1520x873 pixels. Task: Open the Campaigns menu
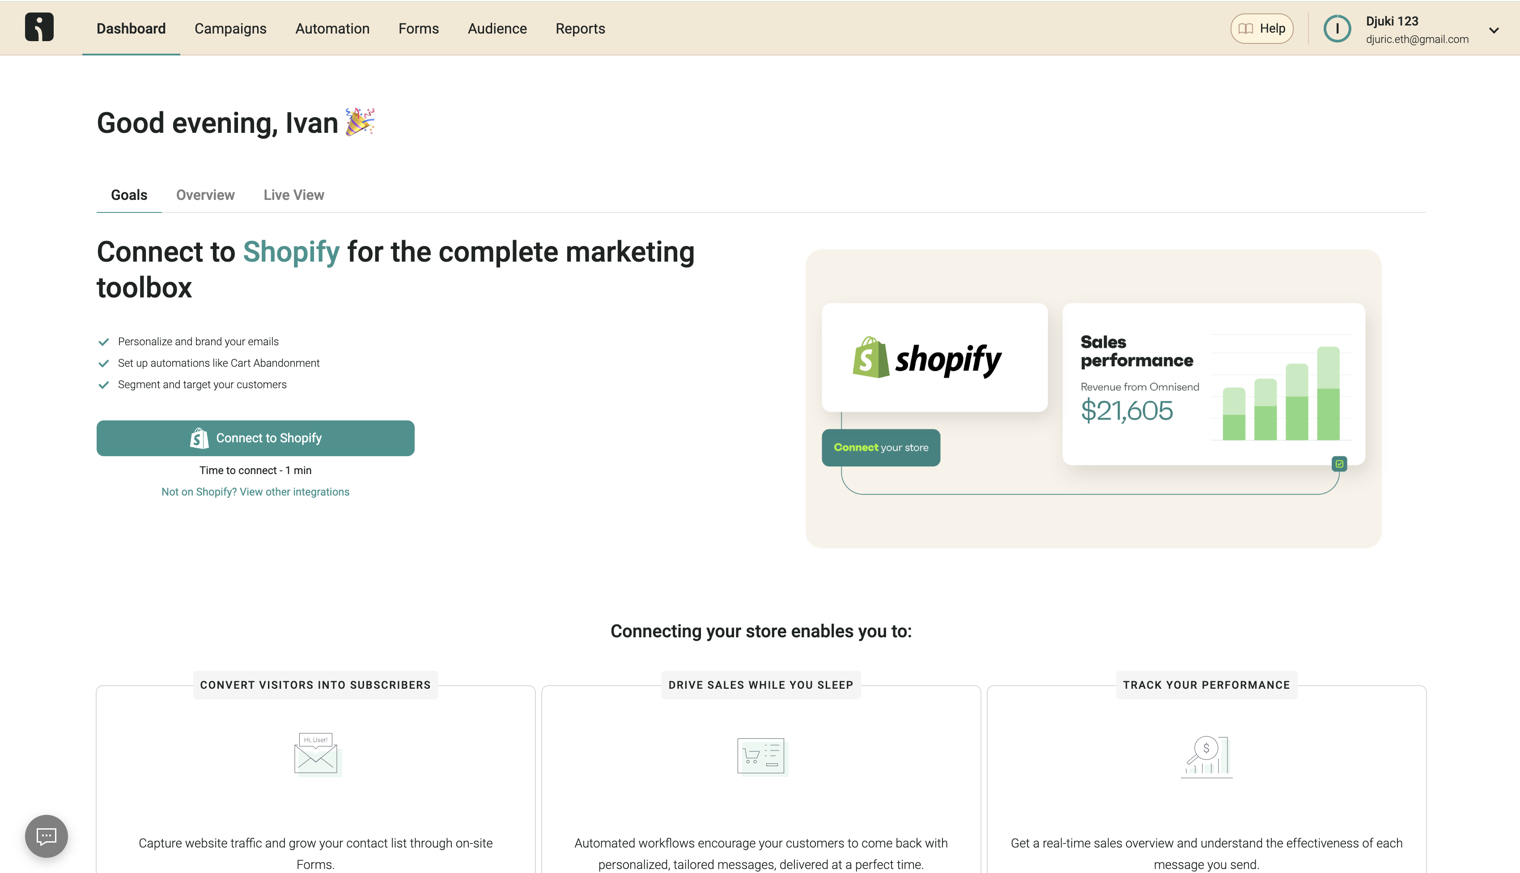[x=230, y=29]
